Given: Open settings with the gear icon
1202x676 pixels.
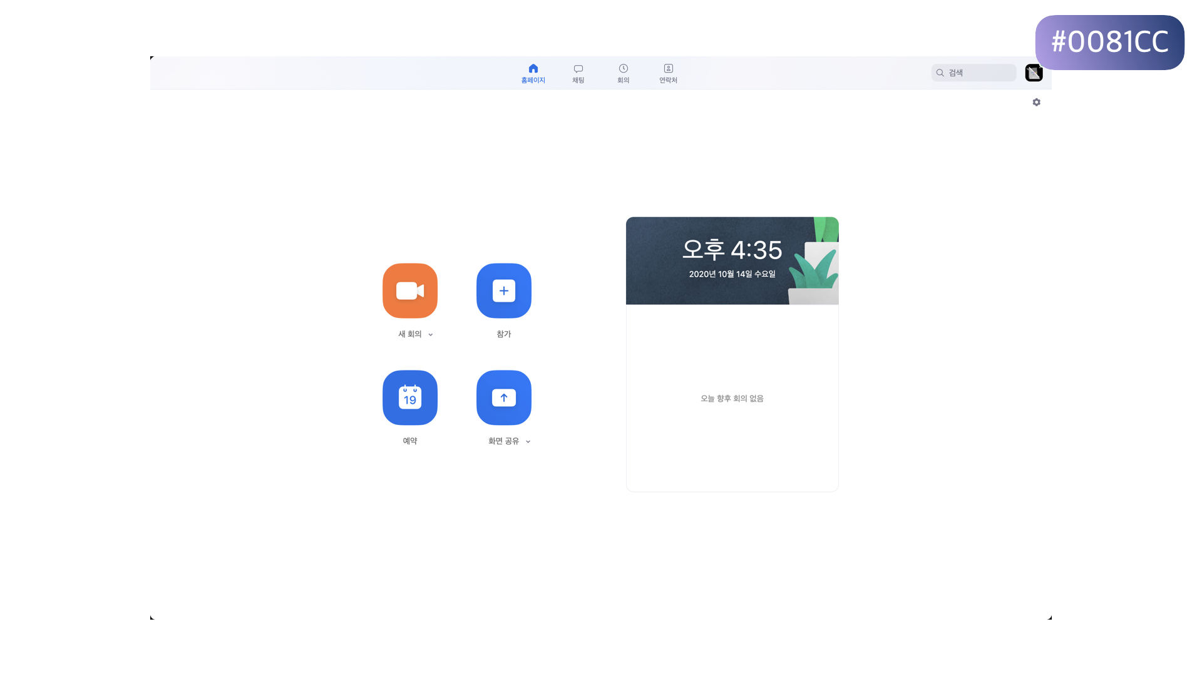Looking at the screenshot, I should click(1037, 102).
